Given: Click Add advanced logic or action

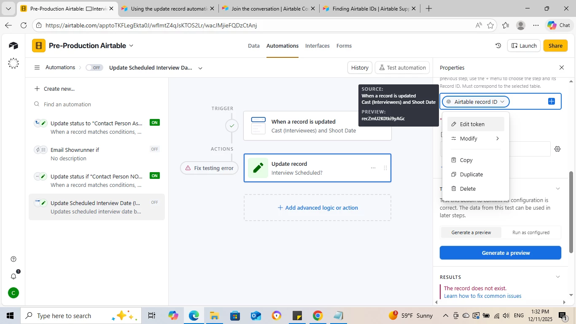Looking at the screenshot, I should tap(318, 208).
